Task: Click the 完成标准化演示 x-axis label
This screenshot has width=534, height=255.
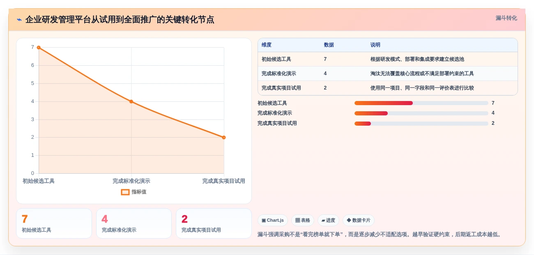Action: pyautogui.click(x=131, y=181)
